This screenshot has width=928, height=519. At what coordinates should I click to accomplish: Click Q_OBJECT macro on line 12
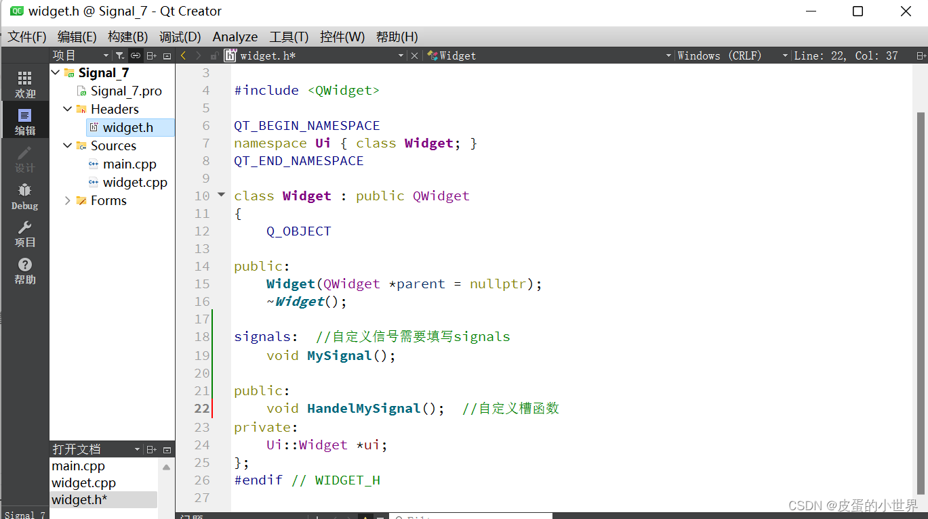click(299, 231)
